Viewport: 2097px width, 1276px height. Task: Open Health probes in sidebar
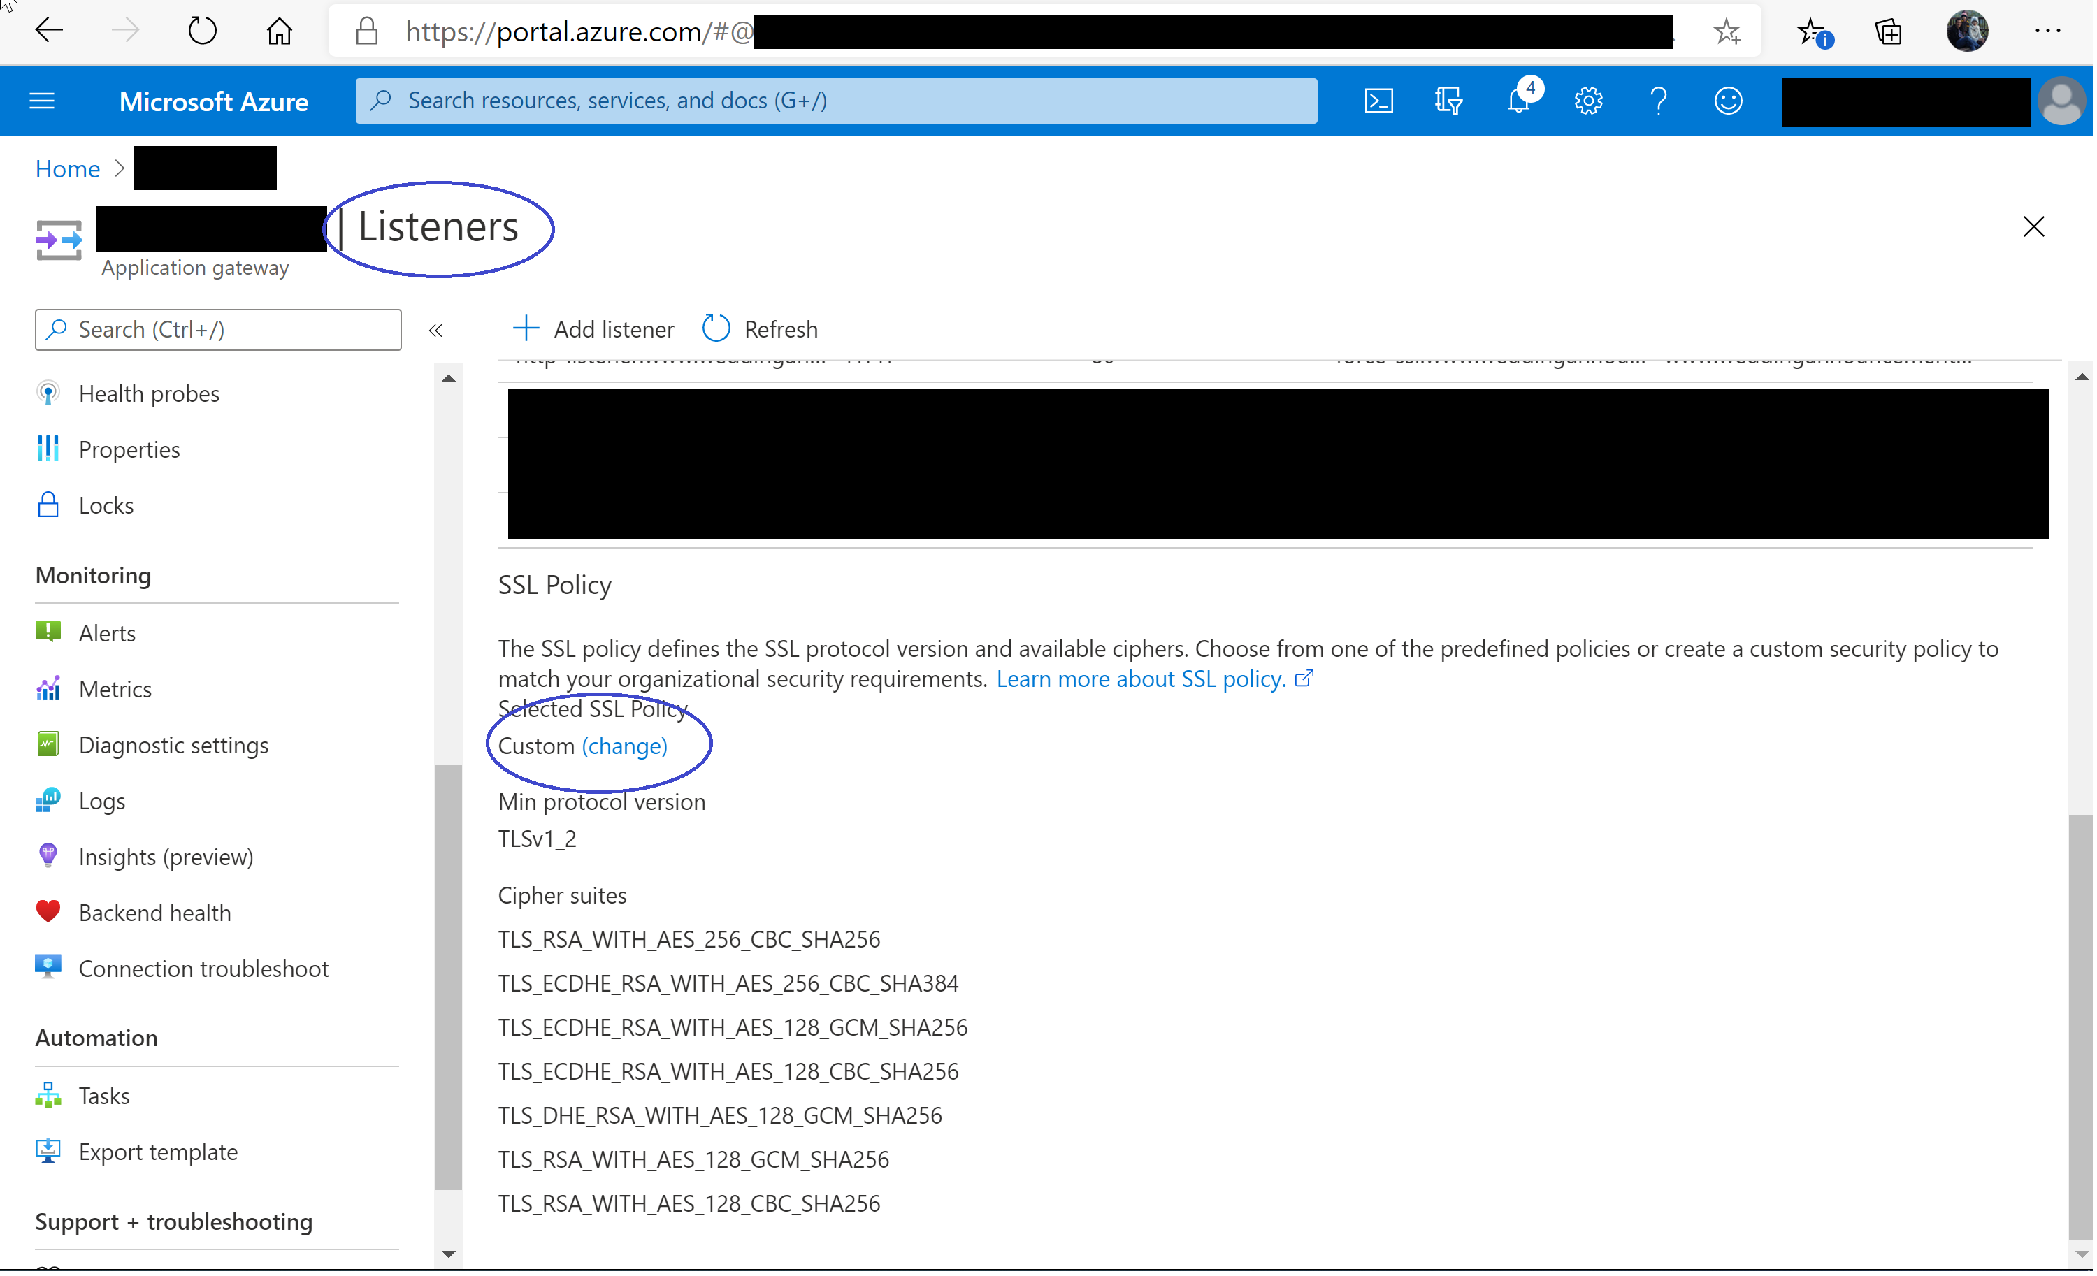click(x=149, y=394)
